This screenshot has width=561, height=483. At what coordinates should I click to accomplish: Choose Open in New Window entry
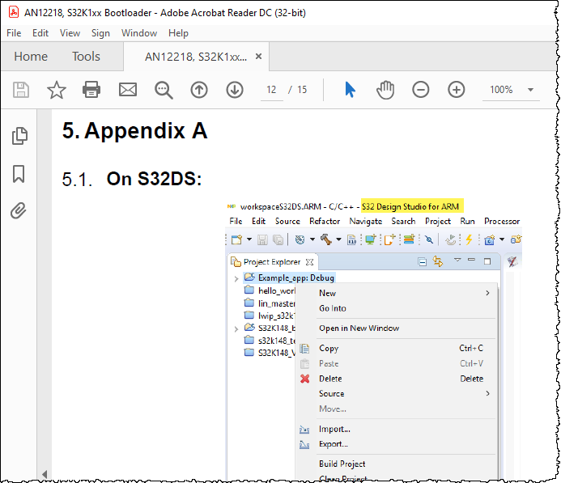point(397,328)
